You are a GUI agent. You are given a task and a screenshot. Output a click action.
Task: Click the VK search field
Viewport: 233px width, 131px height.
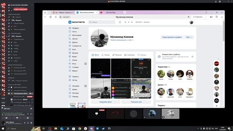click(102, 22)
